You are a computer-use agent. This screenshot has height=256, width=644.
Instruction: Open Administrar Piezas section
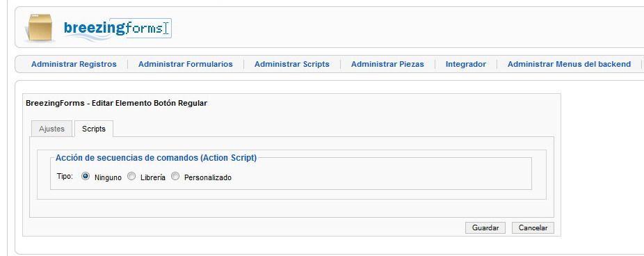(387, 64)
